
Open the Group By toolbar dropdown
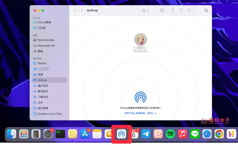[163, 10]
